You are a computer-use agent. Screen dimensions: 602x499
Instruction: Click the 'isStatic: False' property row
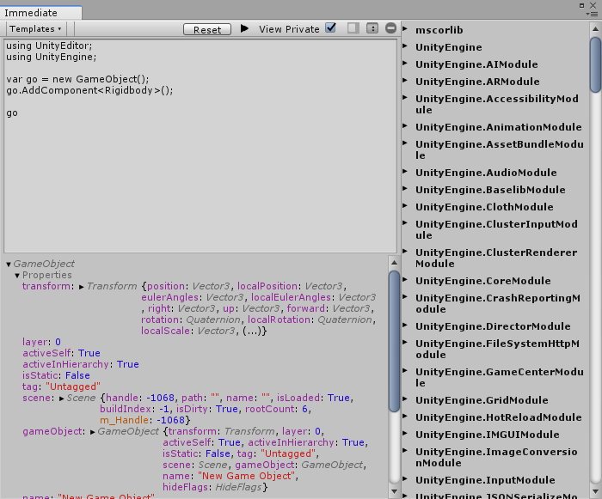click(x=56, y=375)
